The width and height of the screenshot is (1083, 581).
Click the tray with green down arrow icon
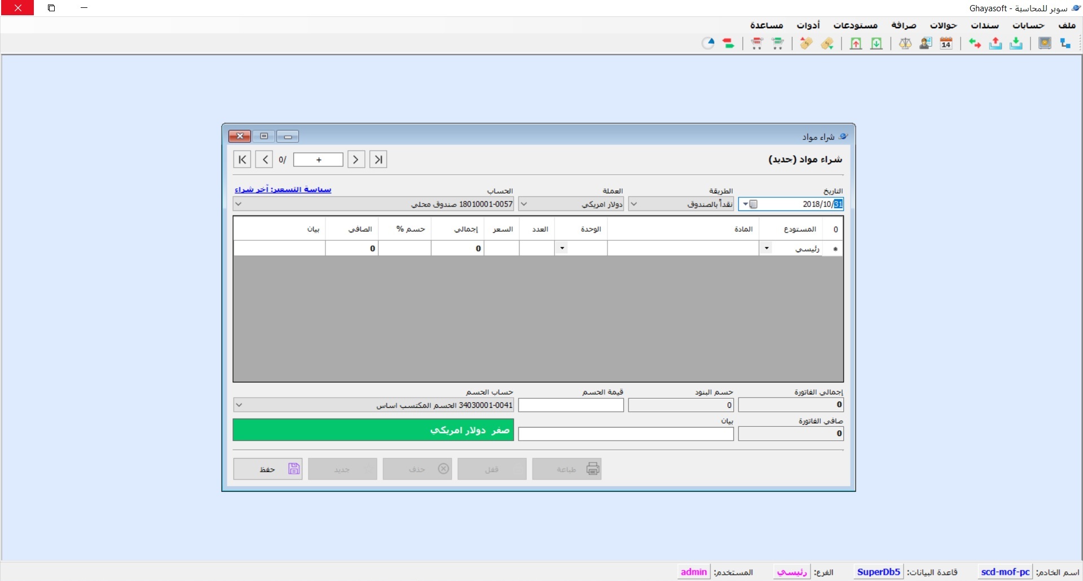(1016, 43)
